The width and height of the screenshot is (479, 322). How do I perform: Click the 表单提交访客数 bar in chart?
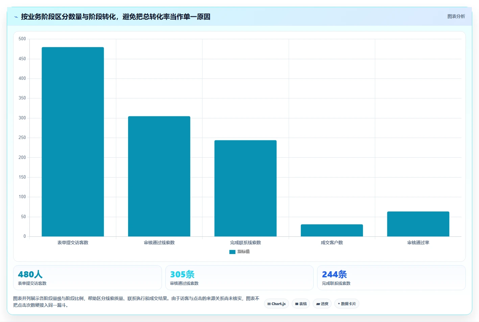click(73, 142)
